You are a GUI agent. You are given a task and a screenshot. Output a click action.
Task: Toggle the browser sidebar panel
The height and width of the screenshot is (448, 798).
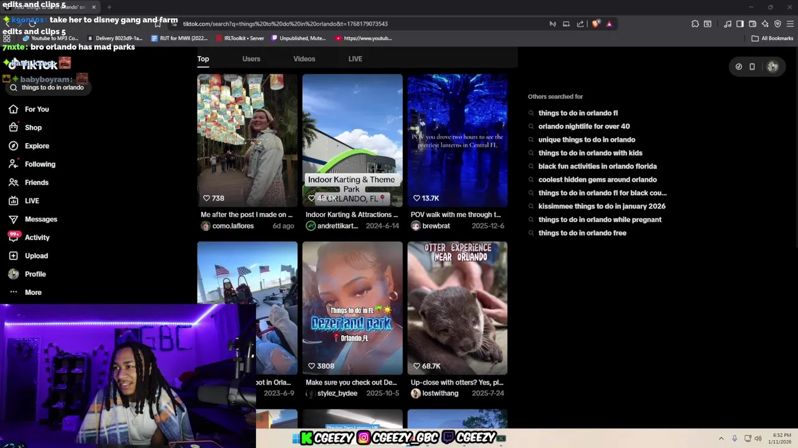[740, 24]
